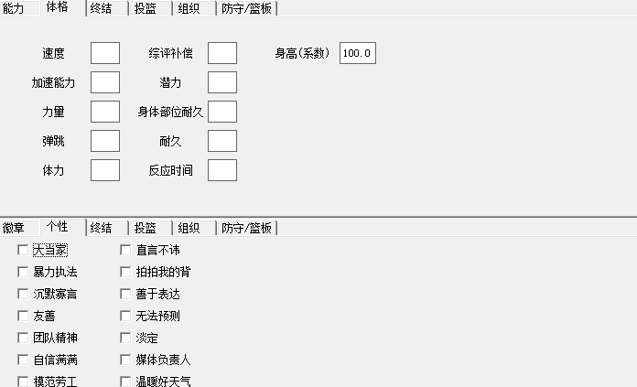Focus the 身高(系数) field showing 100.0
The image size is (637, 387).
pyautogui.click(x=357, y=53)
